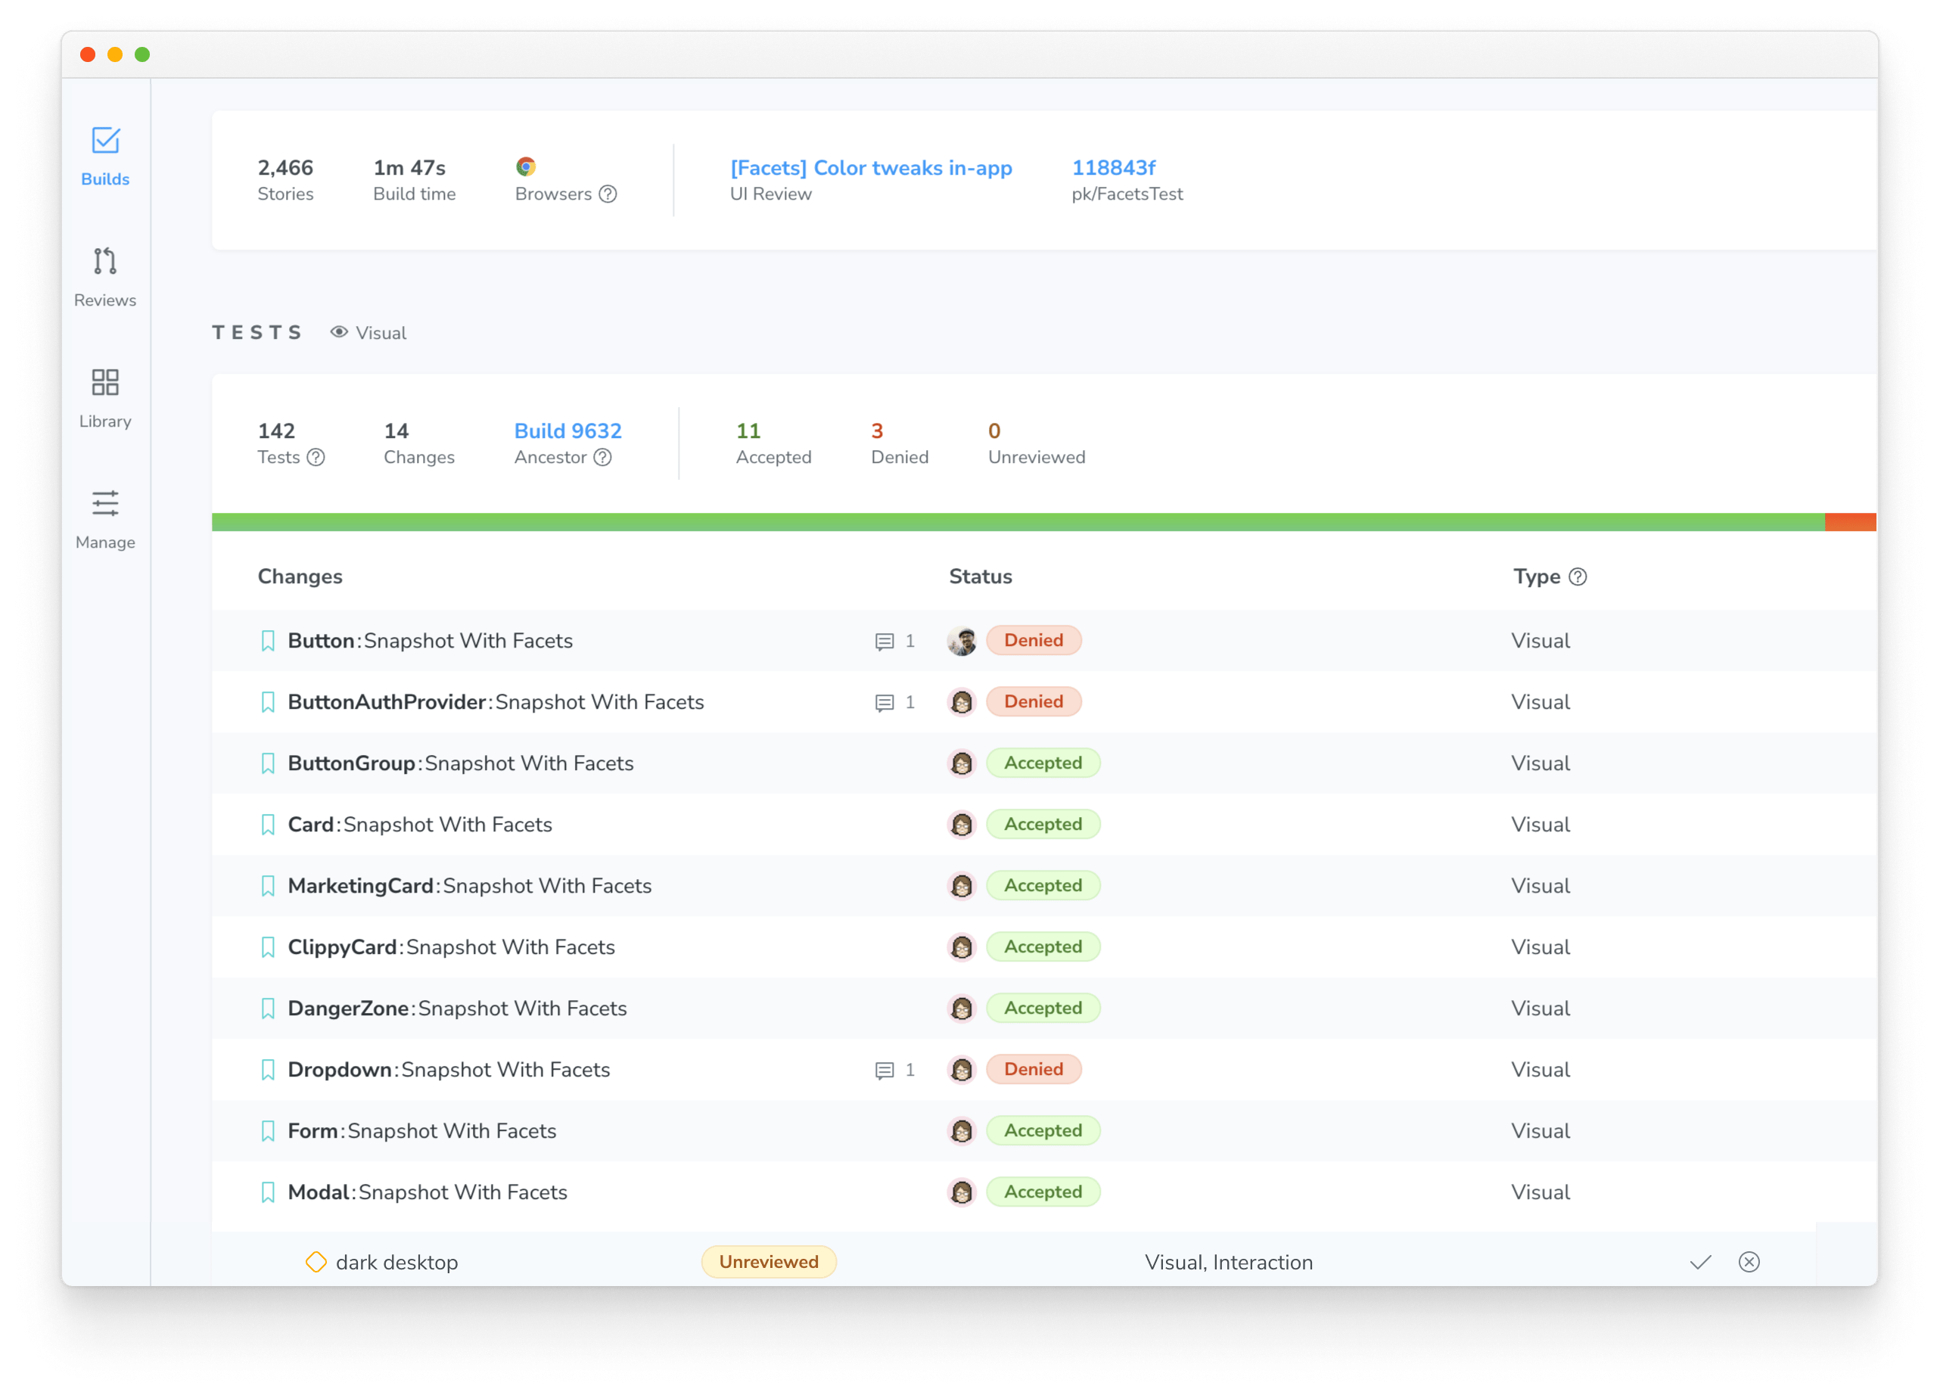
Task: Toggle Denied status on the Dropdown row
Action: pyautogui.click(x=1034, y=1069)
